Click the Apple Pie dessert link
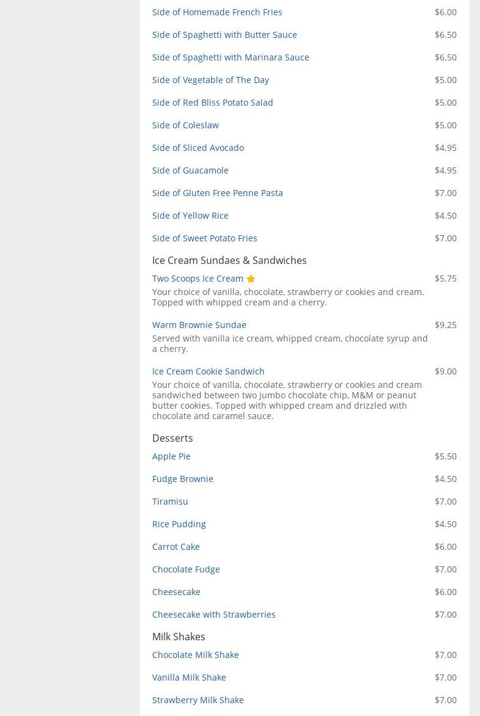The height and width of the screenshot is (716, 480). (171, 456)
